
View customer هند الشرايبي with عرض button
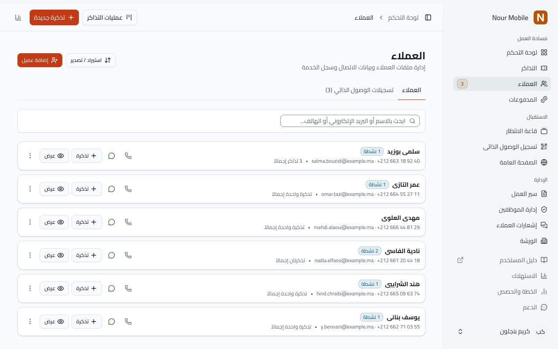(54, 288)
